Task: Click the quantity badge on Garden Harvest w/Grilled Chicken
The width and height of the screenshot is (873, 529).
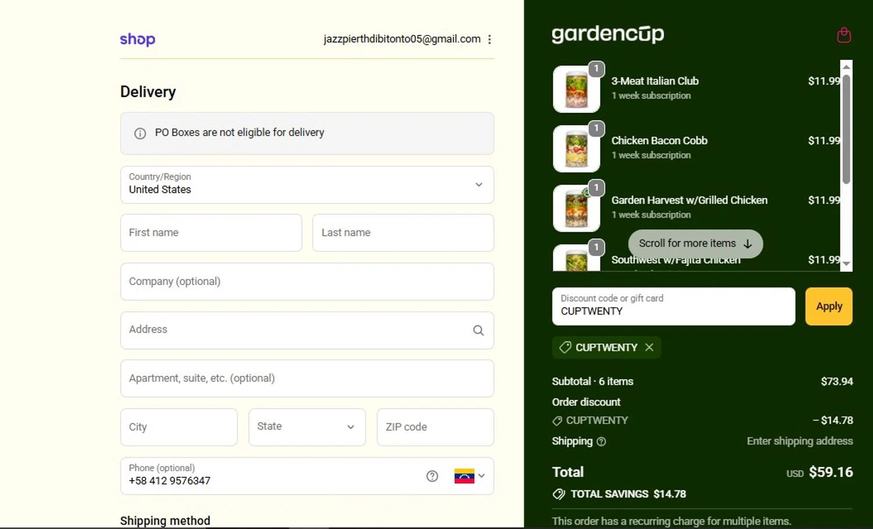Action: click(x=597, y=188)
